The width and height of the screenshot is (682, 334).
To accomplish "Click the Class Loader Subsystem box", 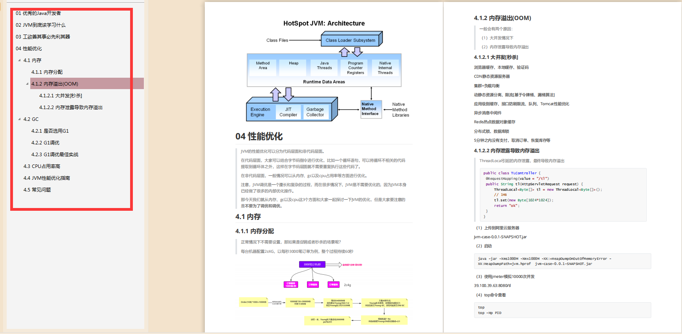I will click(x=350, y=40).
